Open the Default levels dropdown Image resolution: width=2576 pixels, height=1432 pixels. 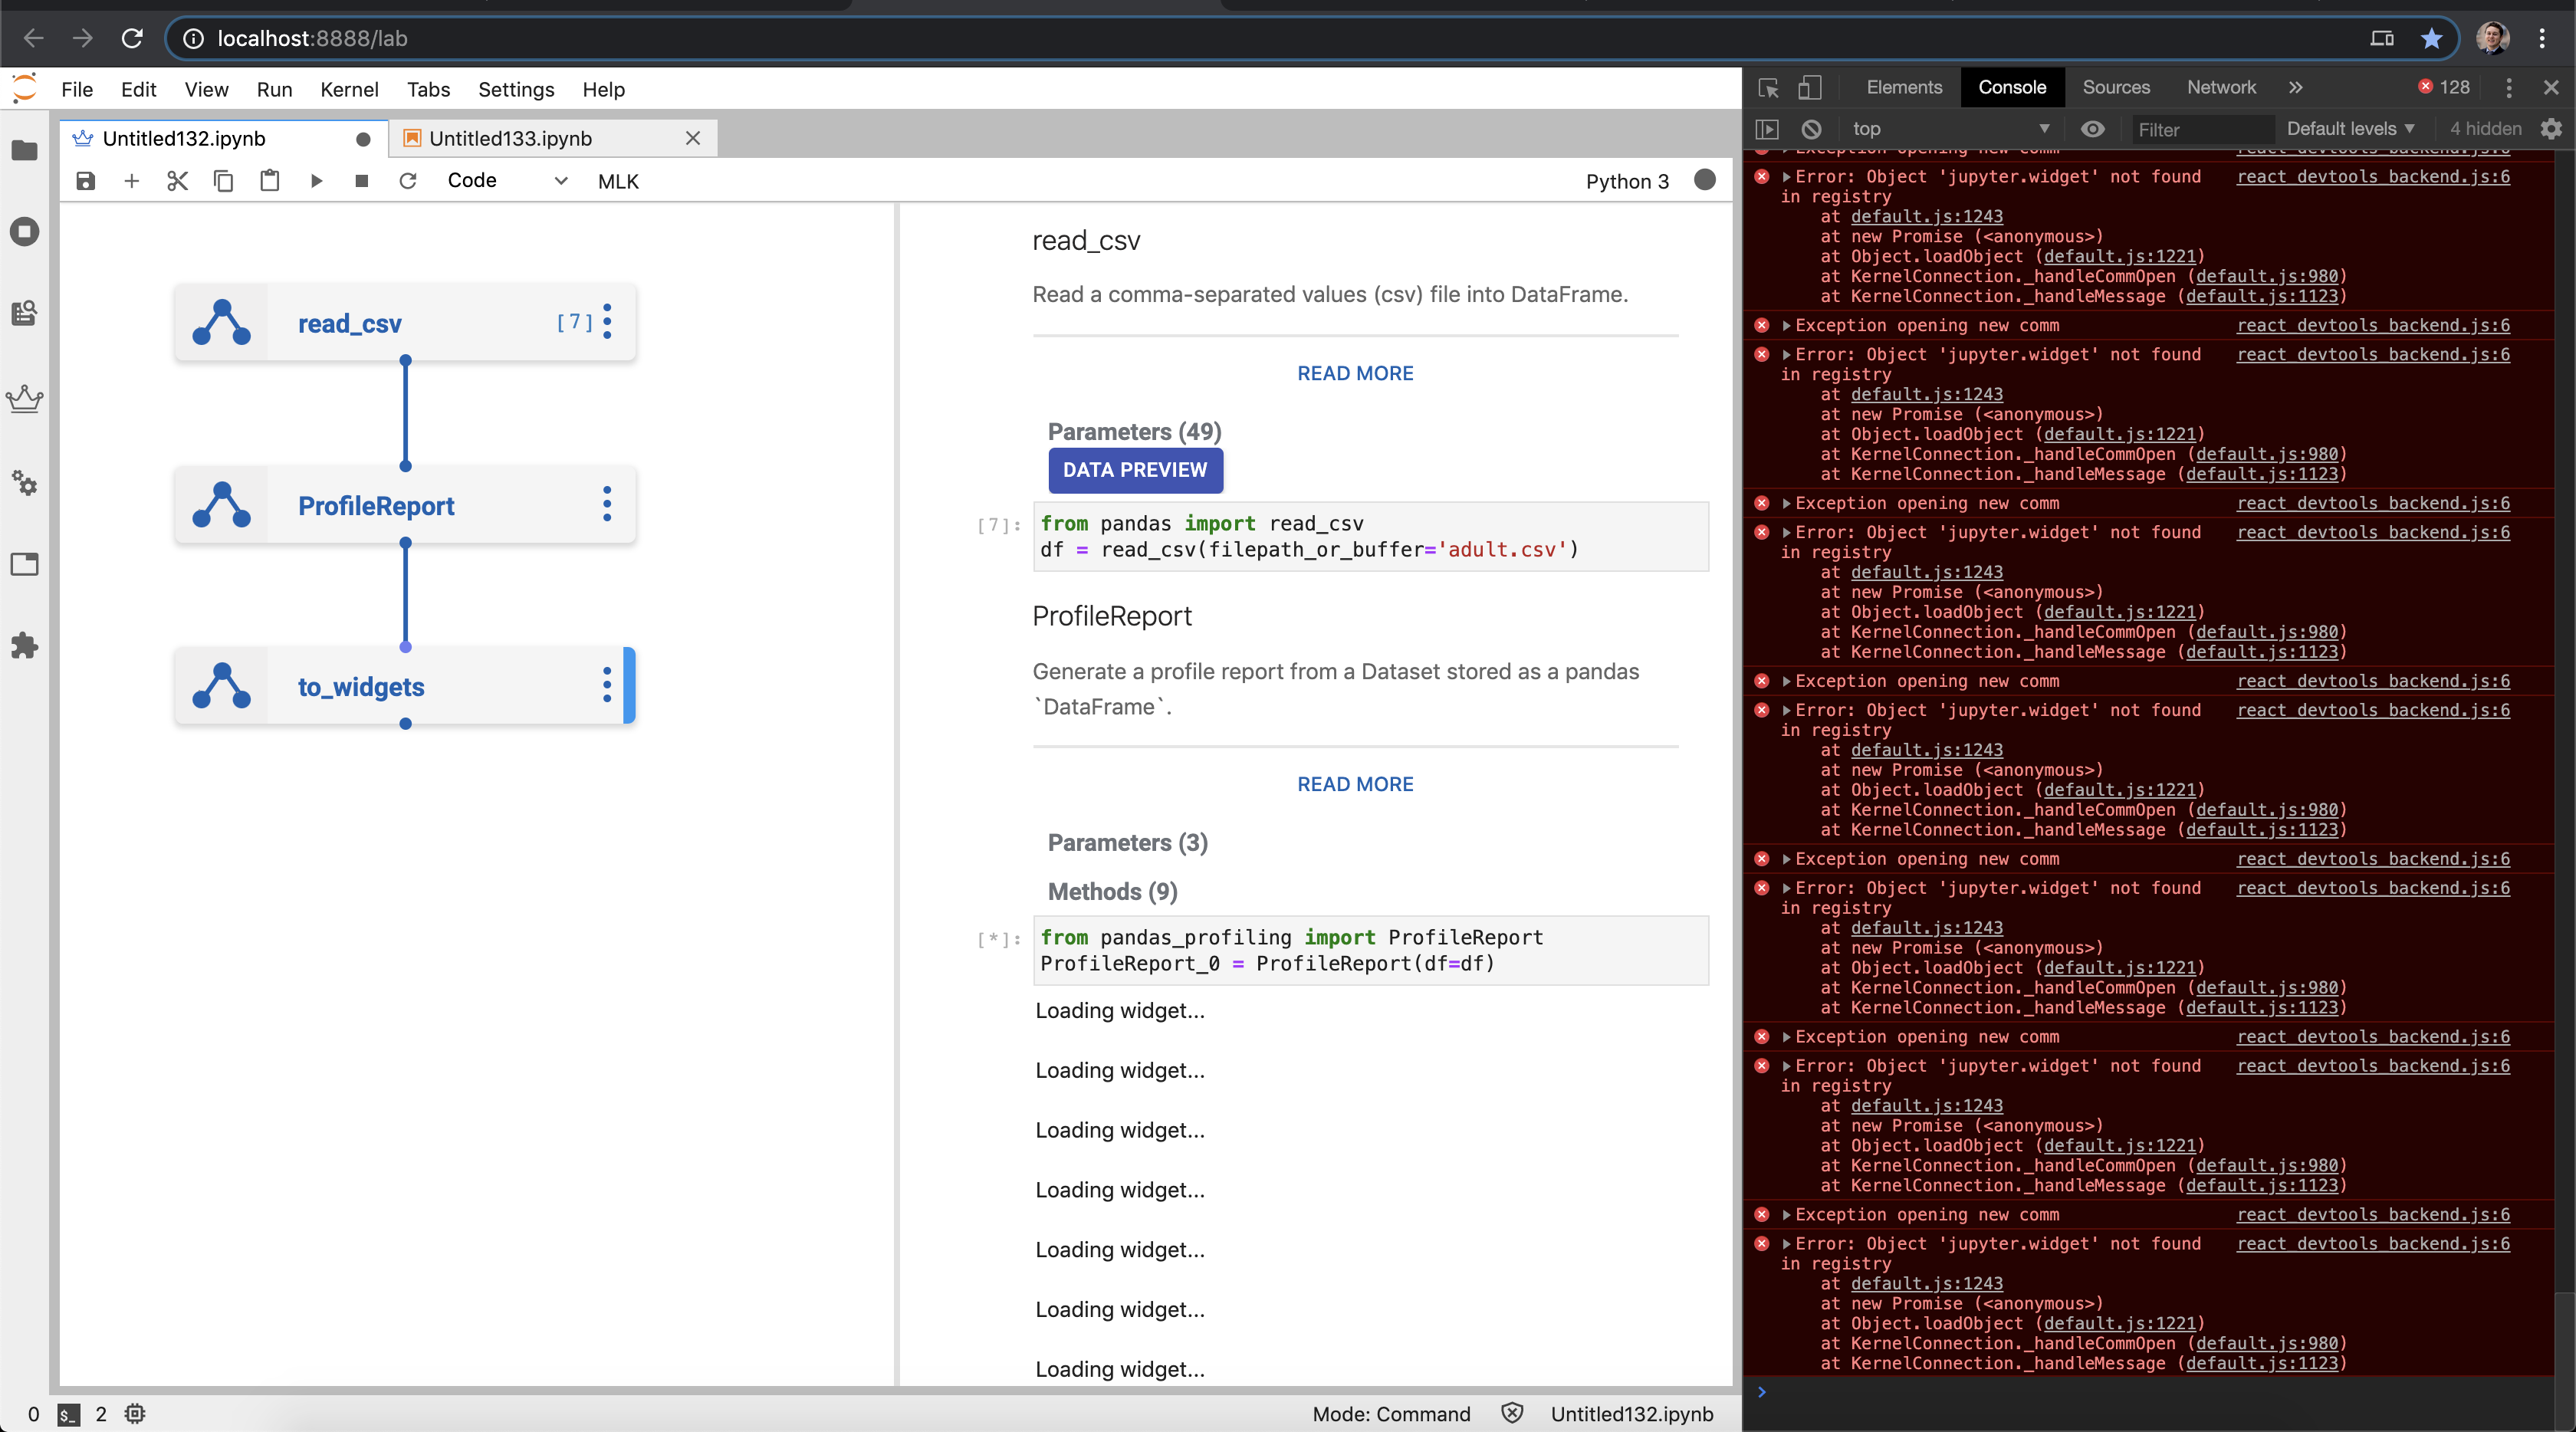point(2350,129)
